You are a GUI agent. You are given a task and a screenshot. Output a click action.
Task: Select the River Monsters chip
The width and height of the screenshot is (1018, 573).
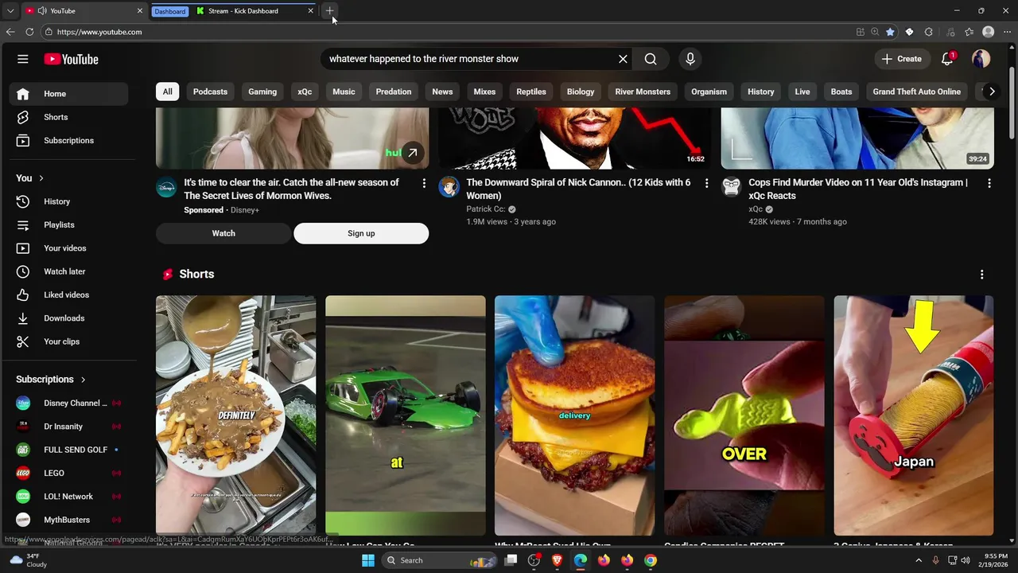[643, 92]
